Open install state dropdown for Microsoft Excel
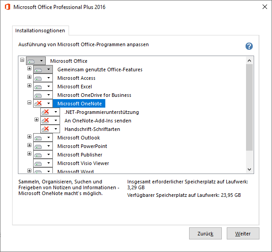The height and width of the screenshot is (252, 272). coord(43,87)
